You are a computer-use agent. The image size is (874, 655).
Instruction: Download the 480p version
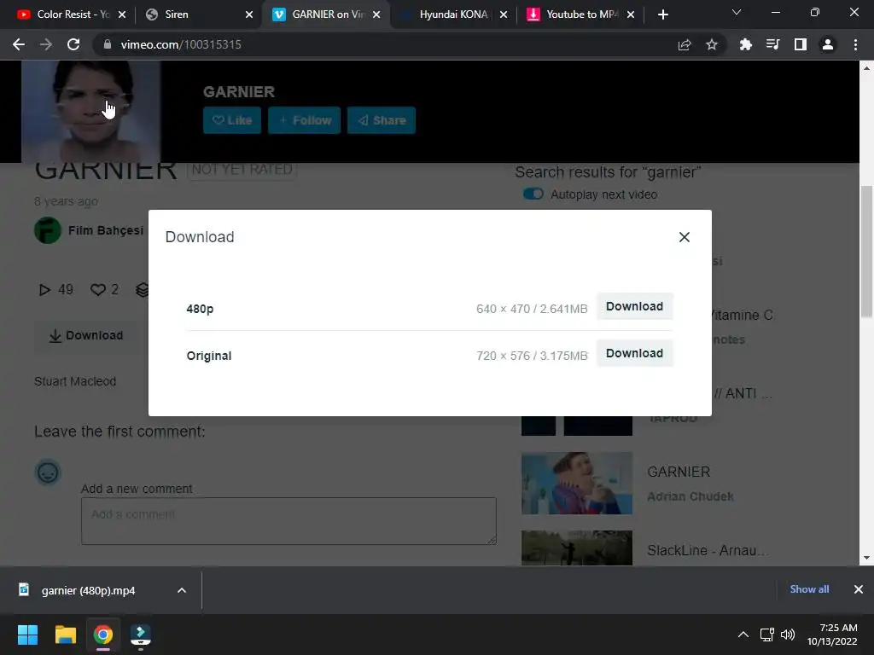tap(634, 306)
